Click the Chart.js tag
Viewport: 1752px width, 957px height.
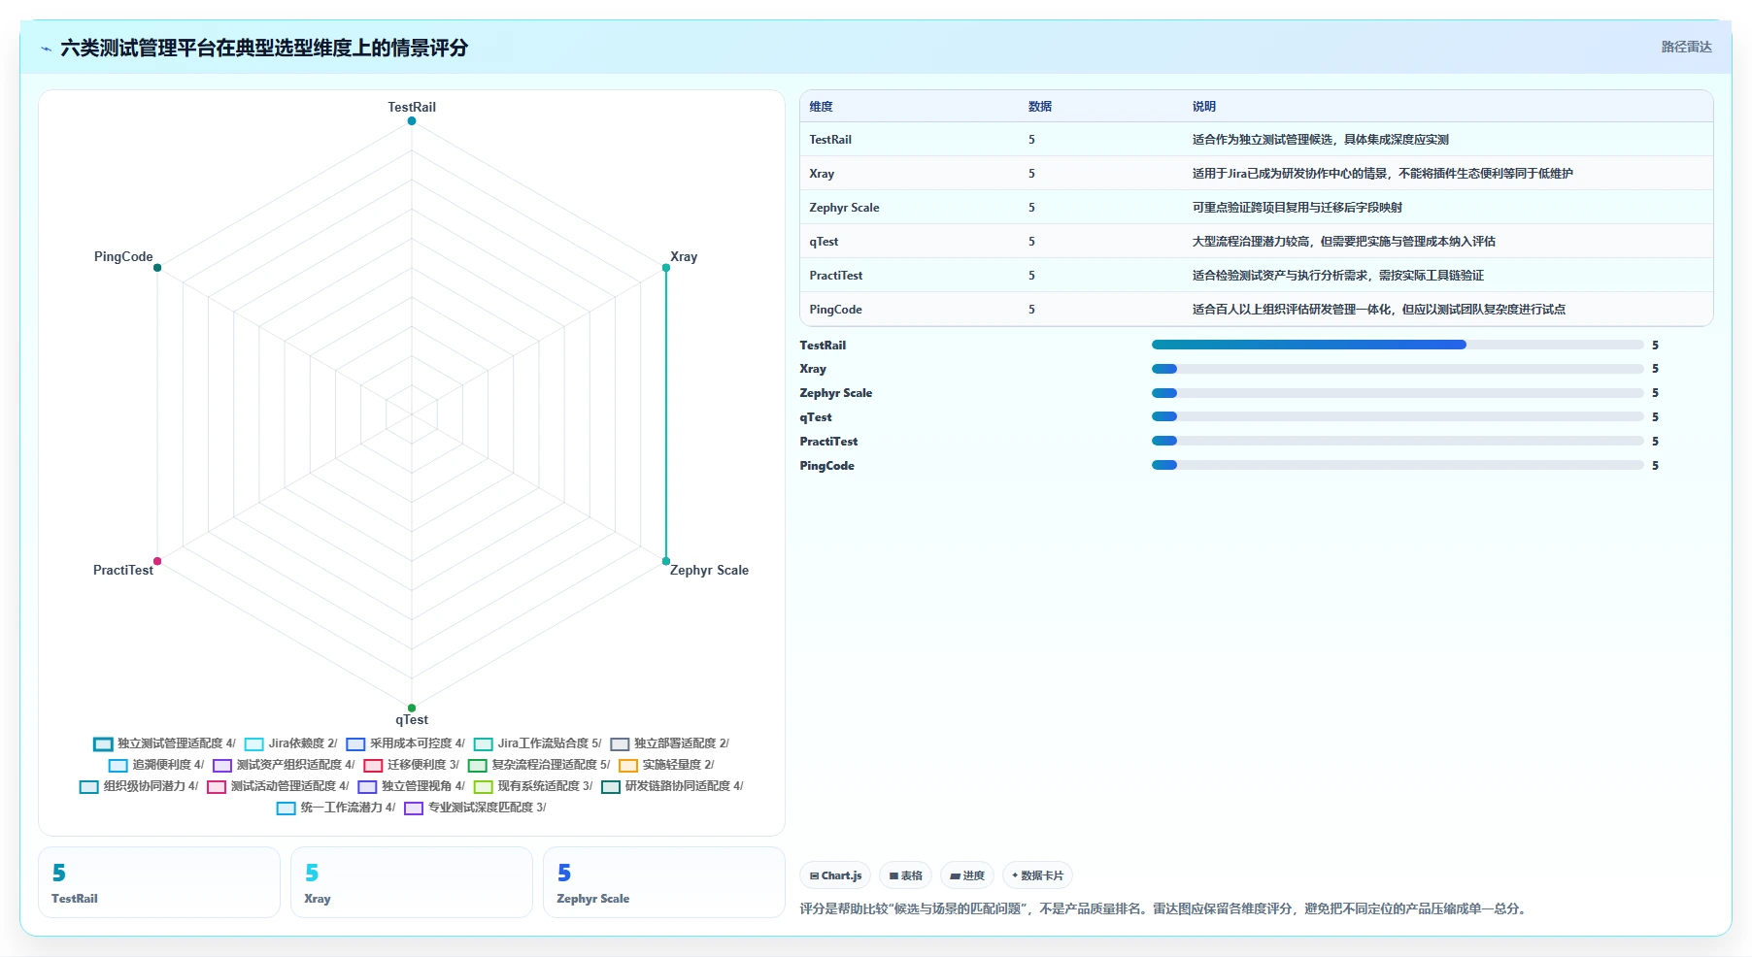[835, 875]
